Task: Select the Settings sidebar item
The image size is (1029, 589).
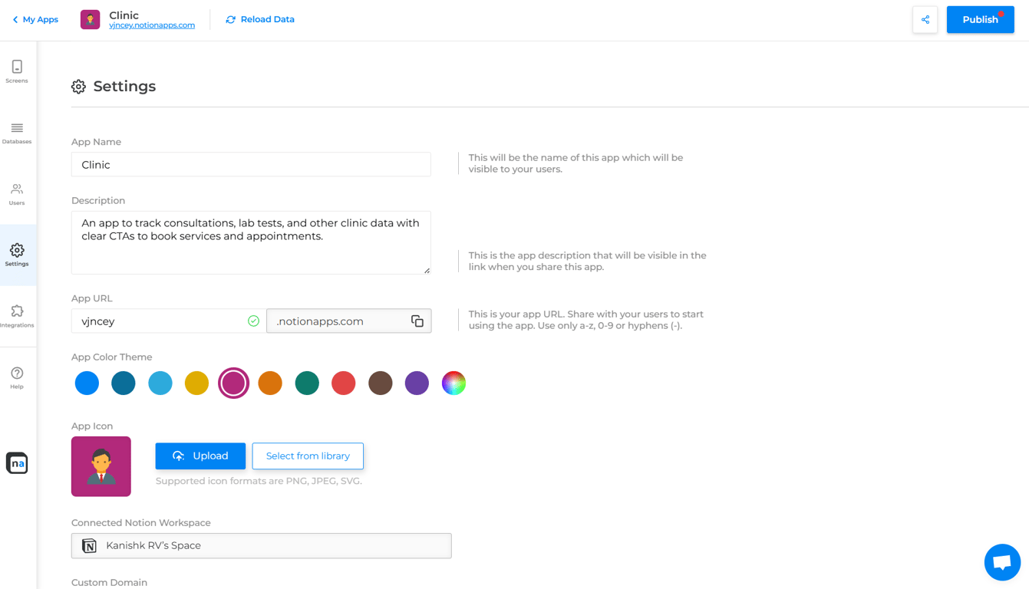Action: 17,255
